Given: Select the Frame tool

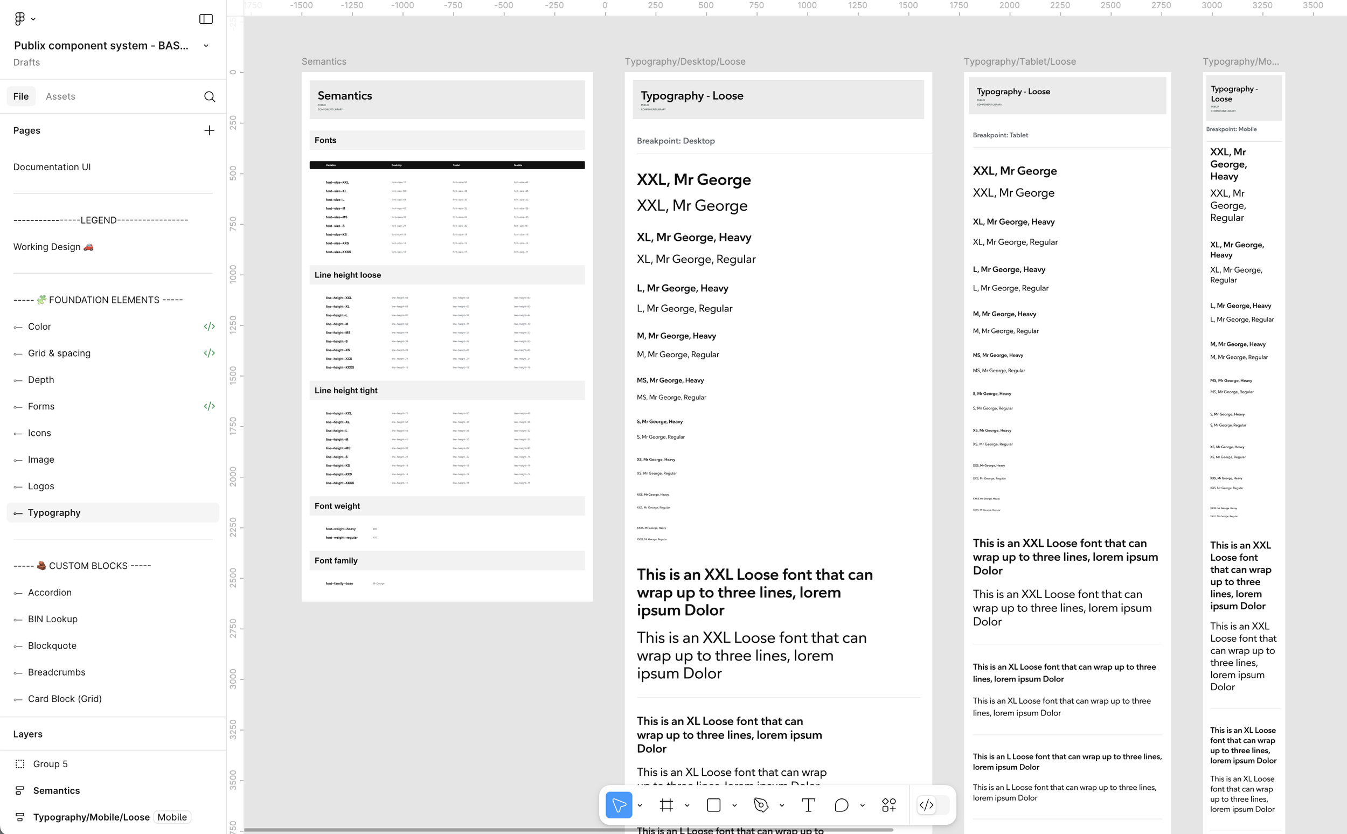Looking at the screenshot, I should click(x=666, y=805).
